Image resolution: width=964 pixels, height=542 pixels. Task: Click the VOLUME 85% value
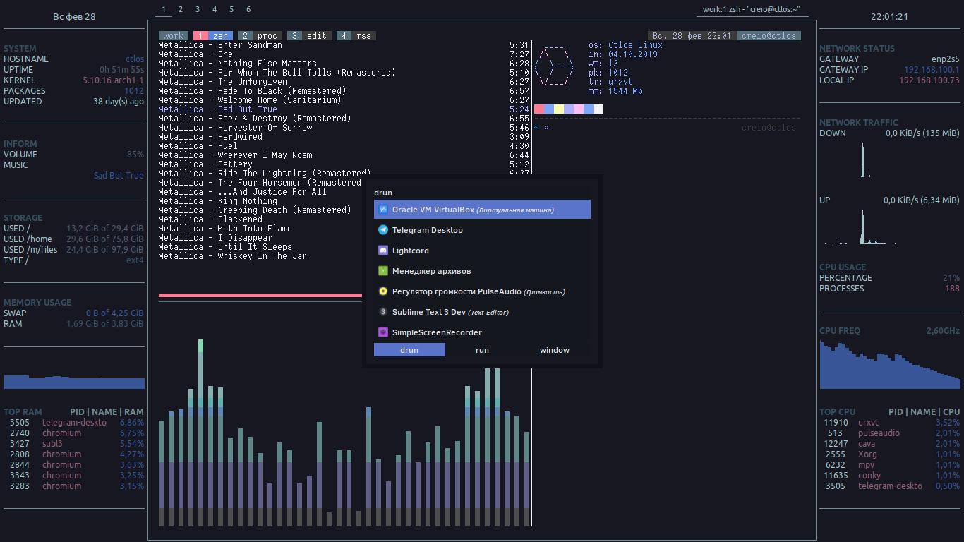click(135, 155)
